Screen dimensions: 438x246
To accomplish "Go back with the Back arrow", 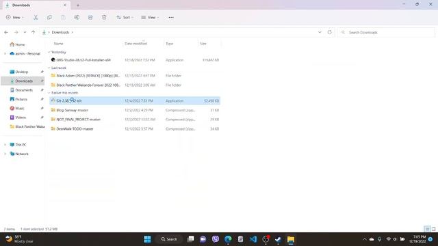I will [6, 32].
